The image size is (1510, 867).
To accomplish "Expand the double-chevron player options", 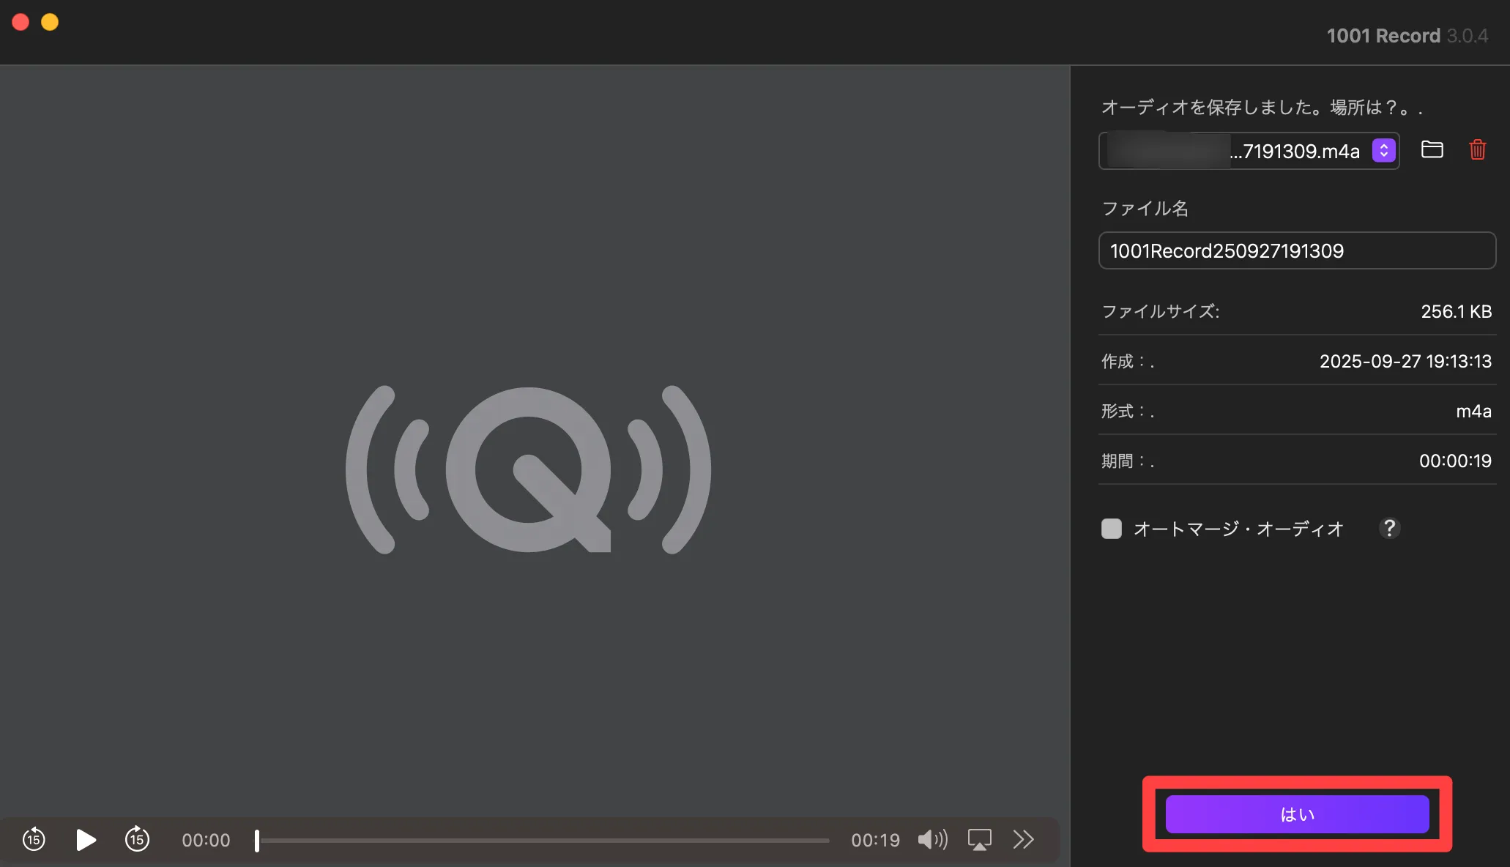I will (1023, 839).
